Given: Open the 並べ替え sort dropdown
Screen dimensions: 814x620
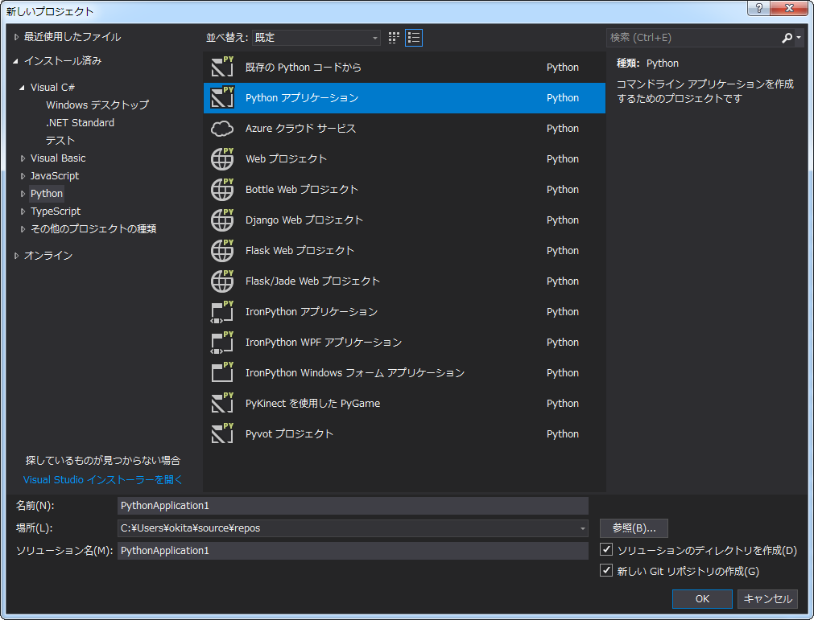Looking at the screenshot, I should [316, 38].
